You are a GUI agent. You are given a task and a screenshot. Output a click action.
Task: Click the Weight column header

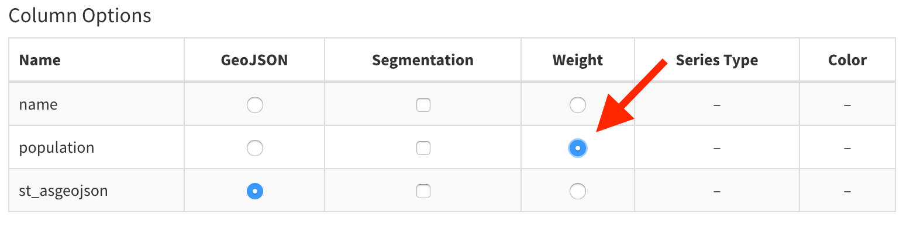click(x=578, y=60)
